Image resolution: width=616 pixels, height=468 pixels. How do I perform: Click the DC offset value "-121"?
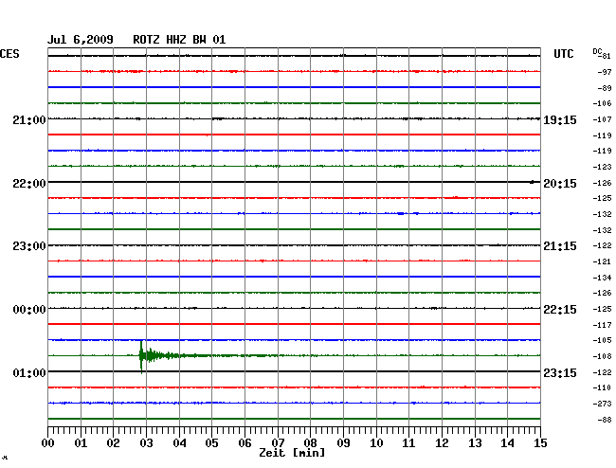[x=602, y=261]
